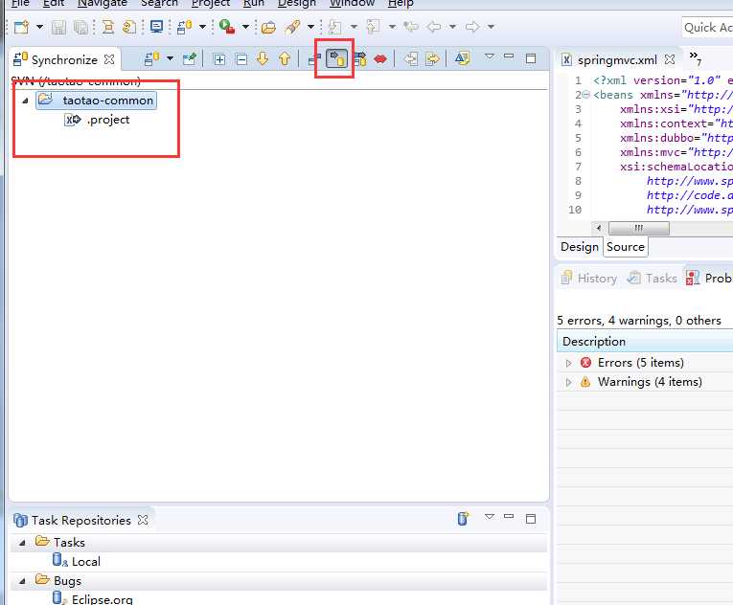The height and width of the screenshot is (605, 733).
Task: Show hidden editor tabs list
Action: (695, 57)
